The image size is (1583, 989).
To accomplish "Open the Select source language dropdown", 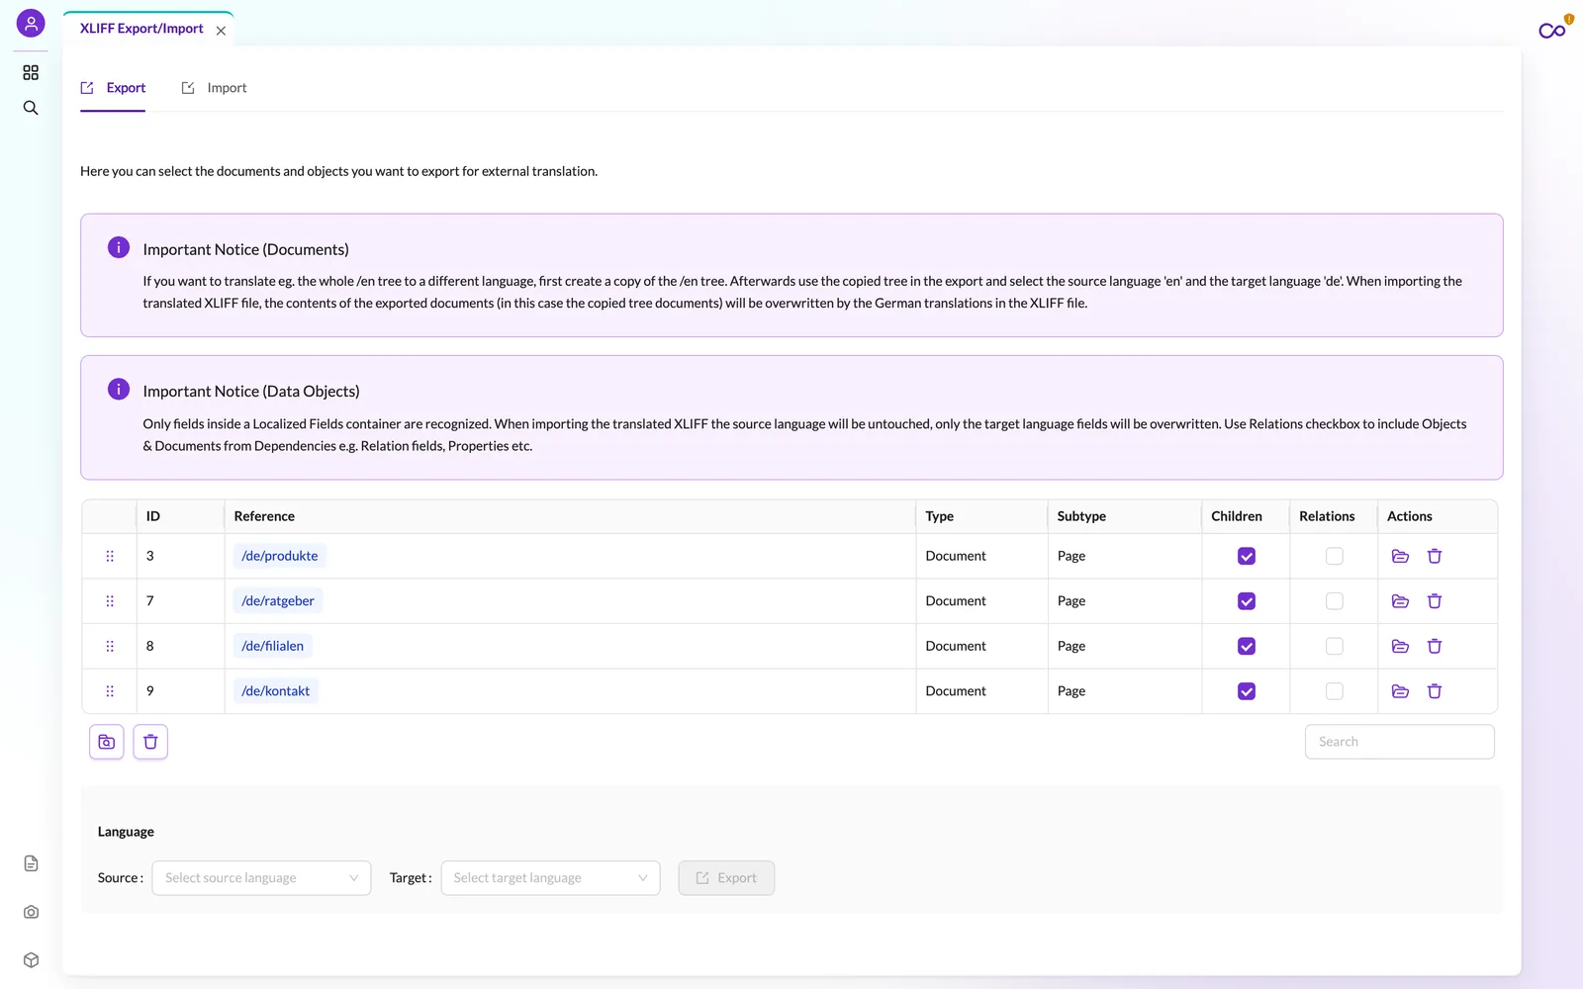I will [261, 878].
